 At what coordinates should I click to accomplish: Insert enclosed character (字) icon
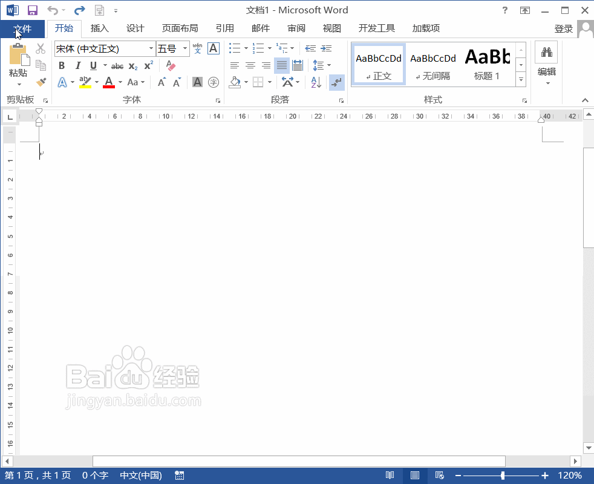(x=214, y=82)
